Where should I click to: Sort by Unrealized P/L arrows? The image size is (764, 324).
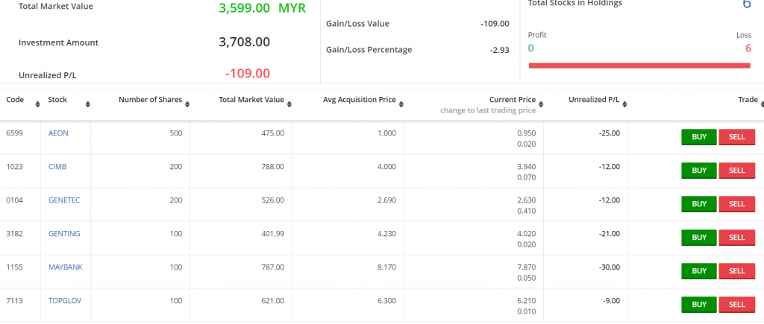click(x=624, y=104)
